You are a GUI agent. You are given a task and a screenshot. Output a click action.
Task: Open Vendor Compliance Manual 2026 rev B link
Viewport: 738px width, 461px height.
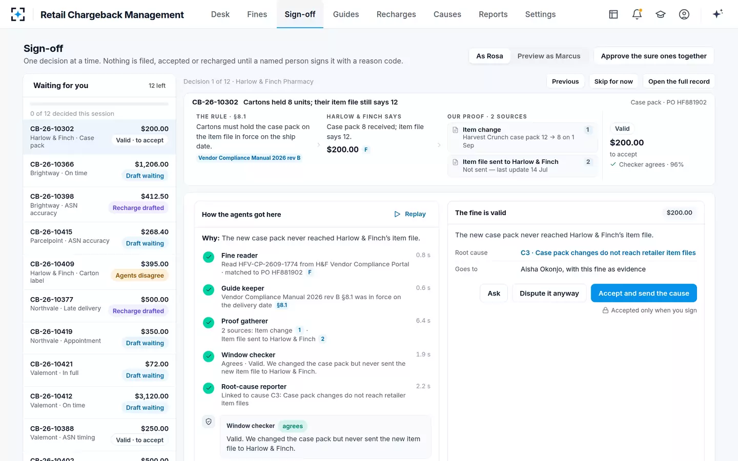pyautogui.click(x=249, y=158)
